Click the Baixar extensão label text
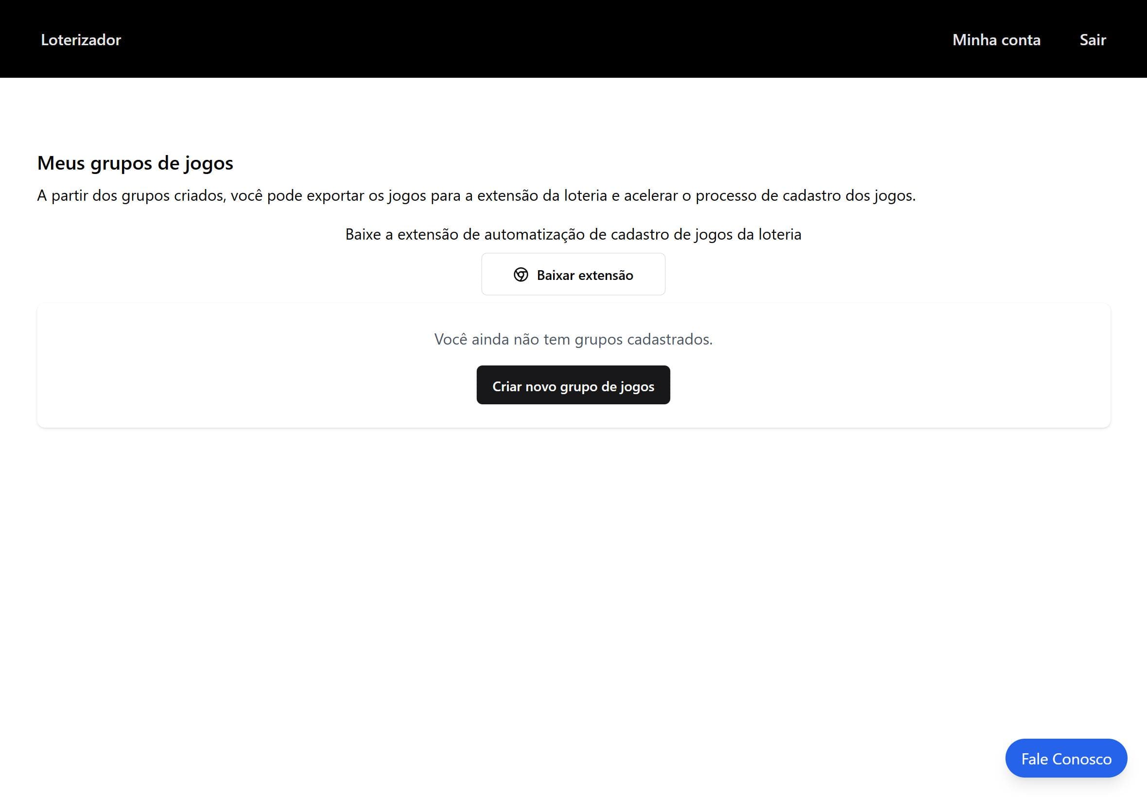This screenshot has height=797, width=1147. 585,275
